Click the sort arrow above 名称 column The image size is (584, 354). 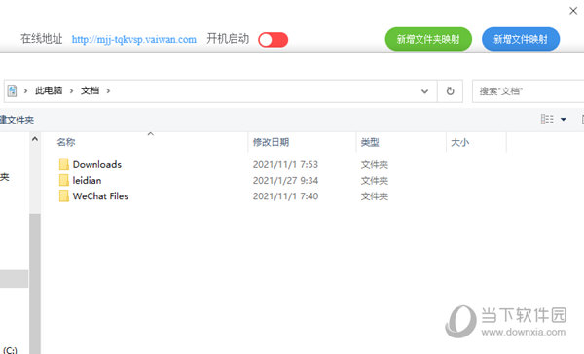[x=151, y=134]
